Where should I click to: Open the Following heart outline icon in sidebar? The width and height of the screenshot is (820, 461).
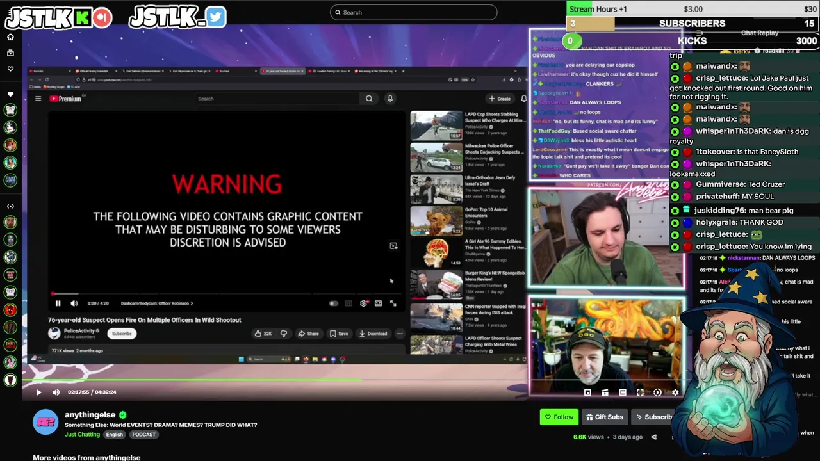[x=10, y=69]
